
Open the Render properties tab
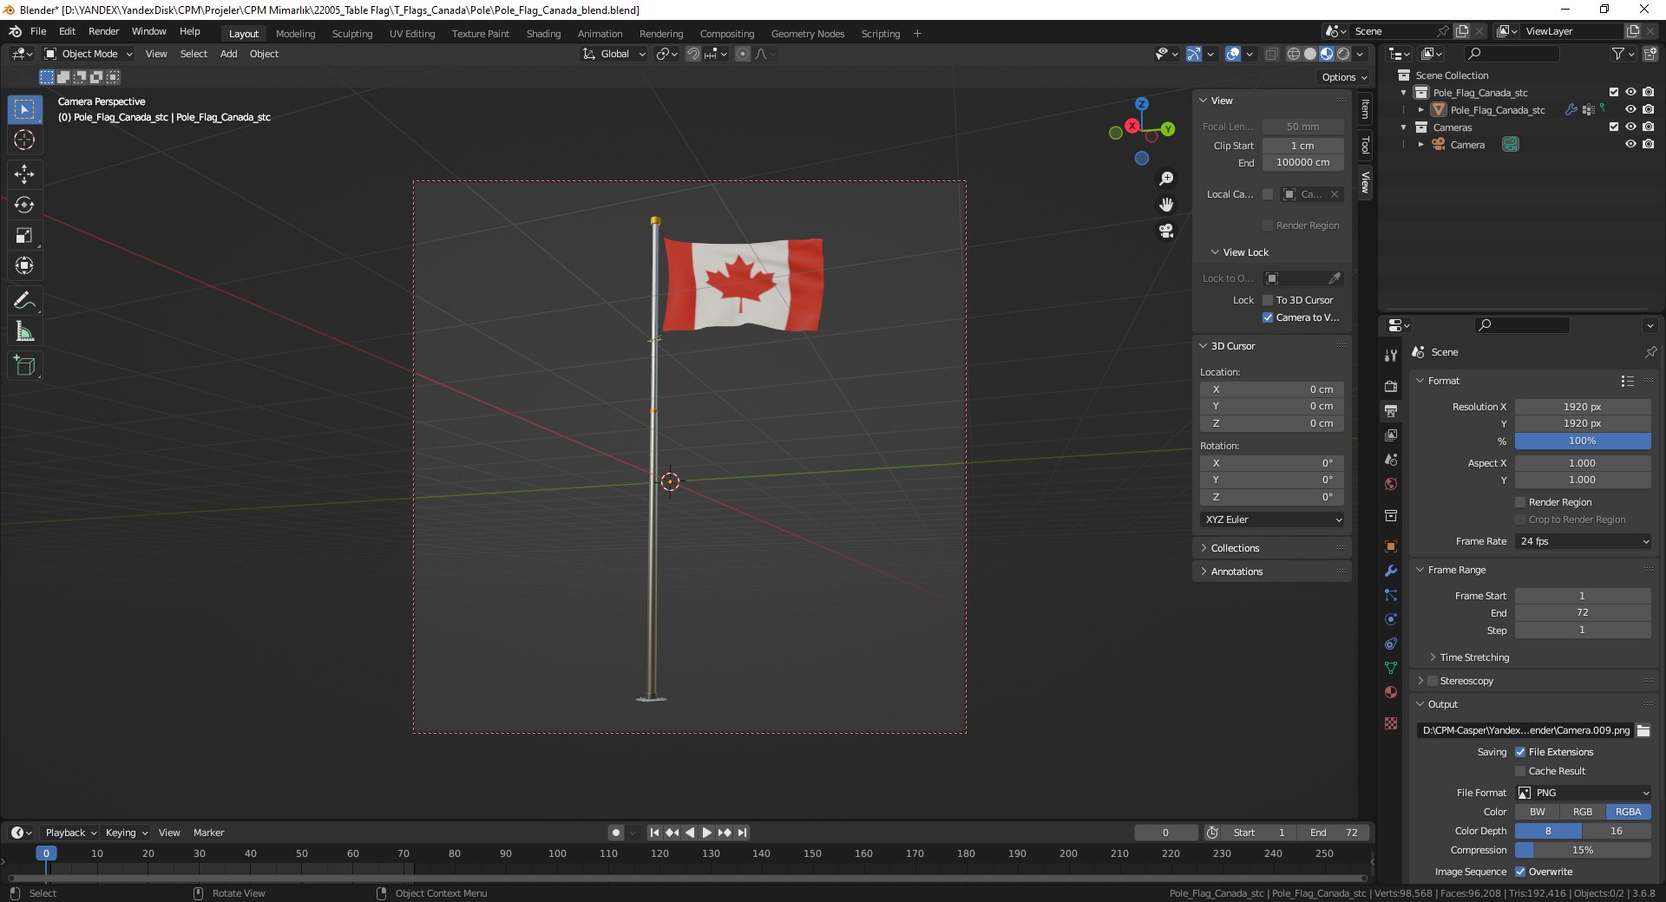[1391, 387]
